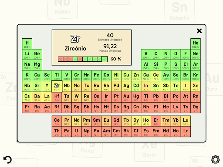The image size is (223, 167).
Task: Select the Tungsten (W) cell
Action: 77,97
